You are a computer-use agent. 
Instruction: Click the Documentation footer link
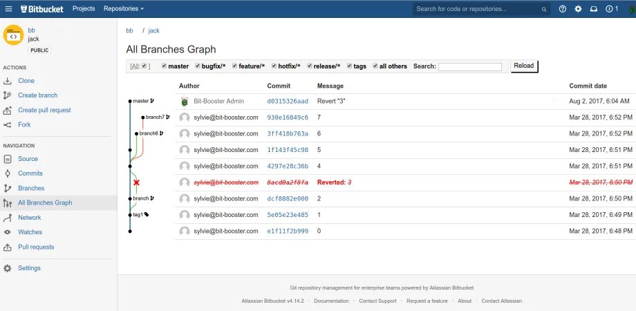(331, 301)
